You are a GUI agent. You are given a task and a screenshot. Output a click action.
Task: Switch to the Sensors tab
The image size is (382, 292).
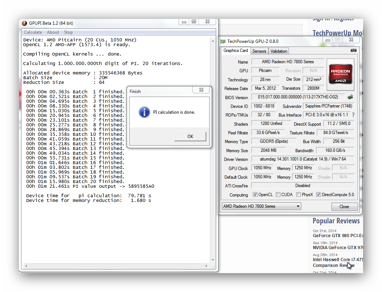tap(259, 51)
